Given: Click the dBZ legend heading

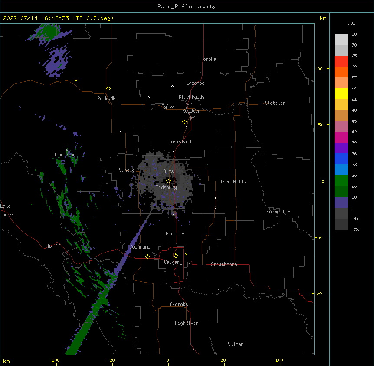Looking at the screenshot, I should [351, 23].
